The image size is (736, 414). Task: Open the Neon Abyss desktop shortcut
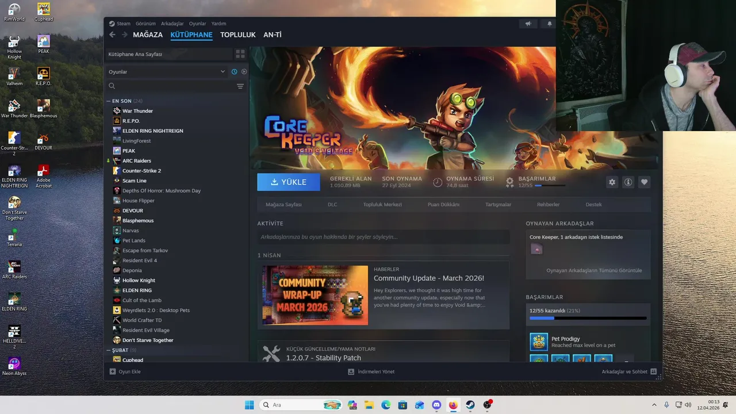[14, 367]
